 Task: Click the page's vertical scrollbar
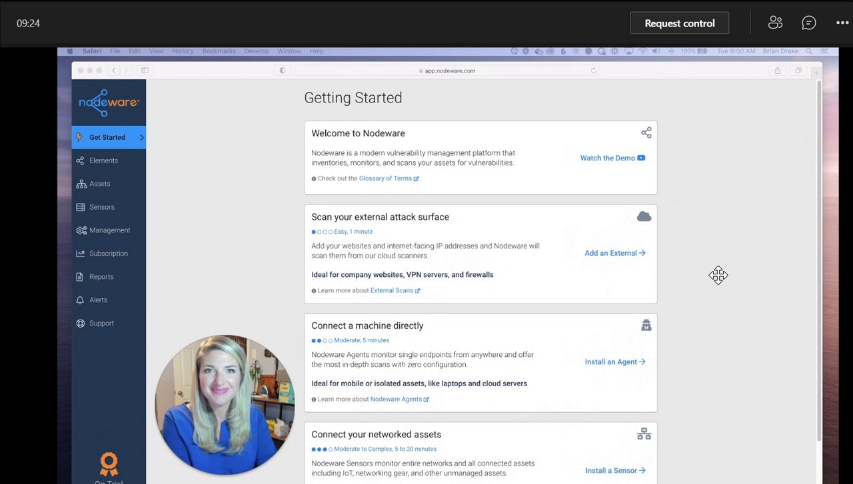point(818,260)
